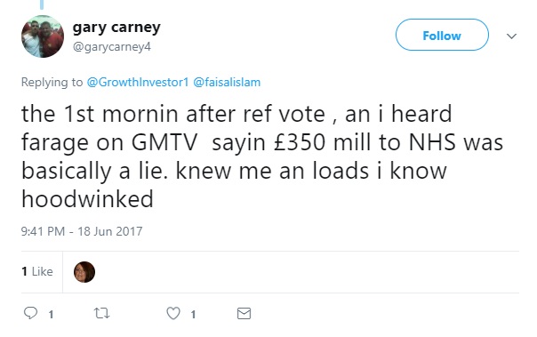The image size is (537, 337).
Task: Send tweet via the envelope message icon
Action: (x=244, y=313)
